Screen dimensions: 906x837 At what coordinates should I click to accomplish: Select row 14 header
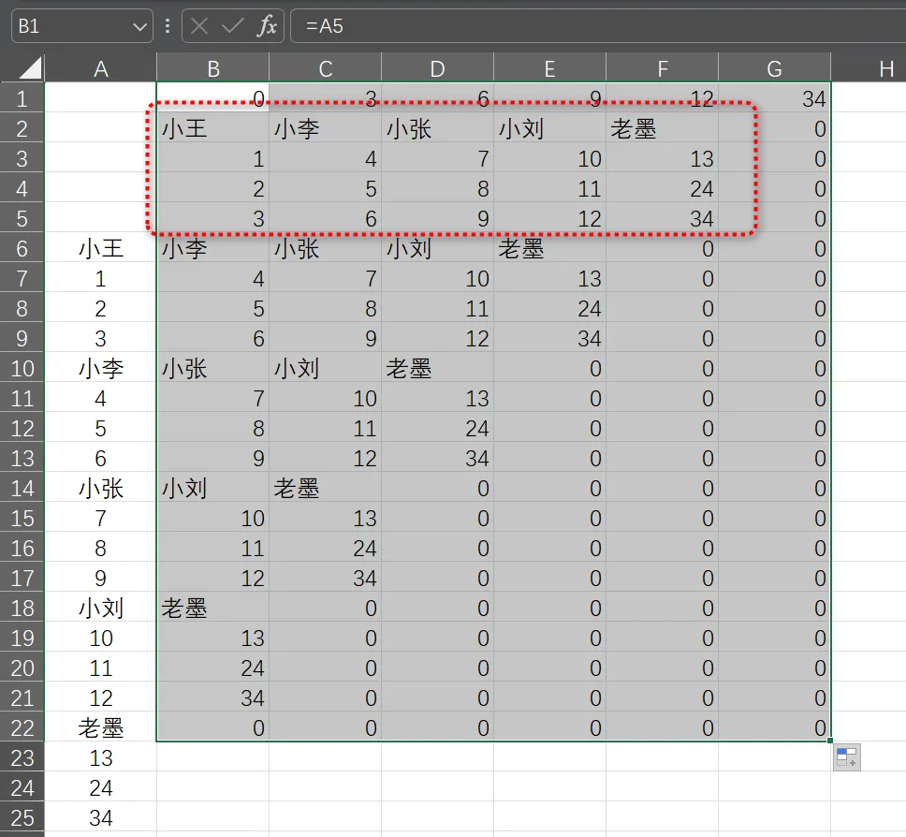22,489
